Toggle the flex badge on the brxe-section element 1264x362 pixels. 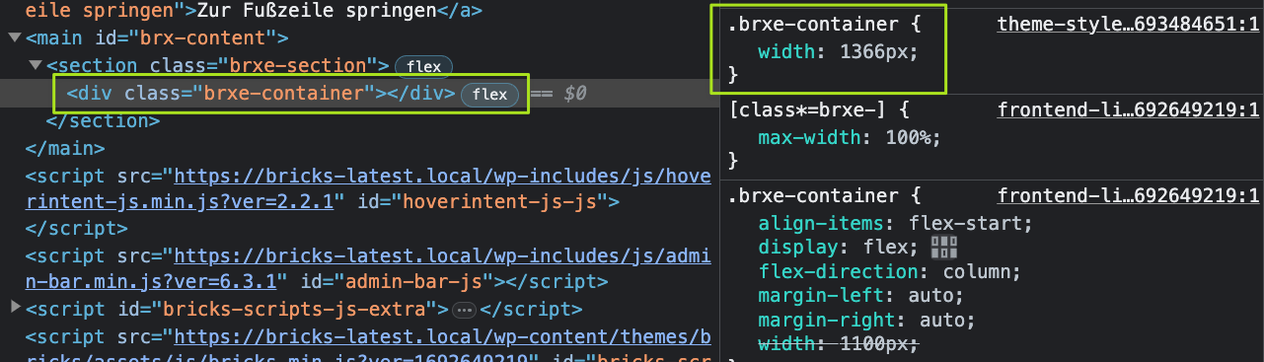click(423, 66)
